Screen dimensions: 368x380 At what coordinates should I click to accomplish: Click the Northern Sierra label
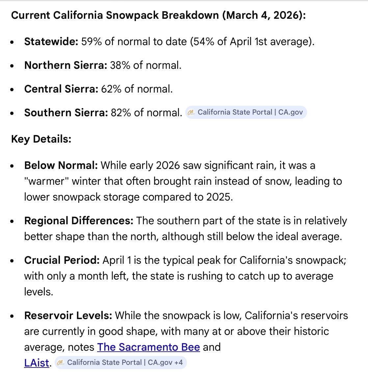pos(66,65)
